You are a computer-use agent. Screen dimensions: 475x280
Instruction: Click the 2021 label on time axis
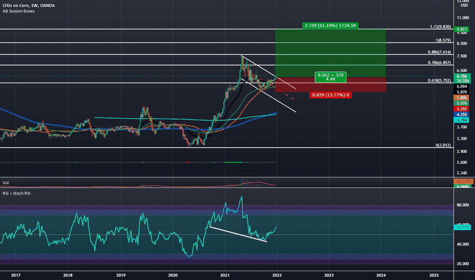(x=225, y=275)
